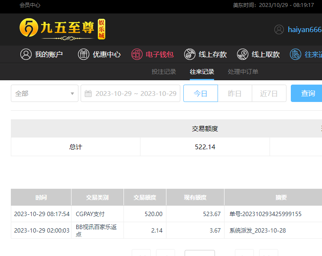The width and height of the screenshot is (322, 256).
Task: Click the page number input in the pagination
Action: 199,253
